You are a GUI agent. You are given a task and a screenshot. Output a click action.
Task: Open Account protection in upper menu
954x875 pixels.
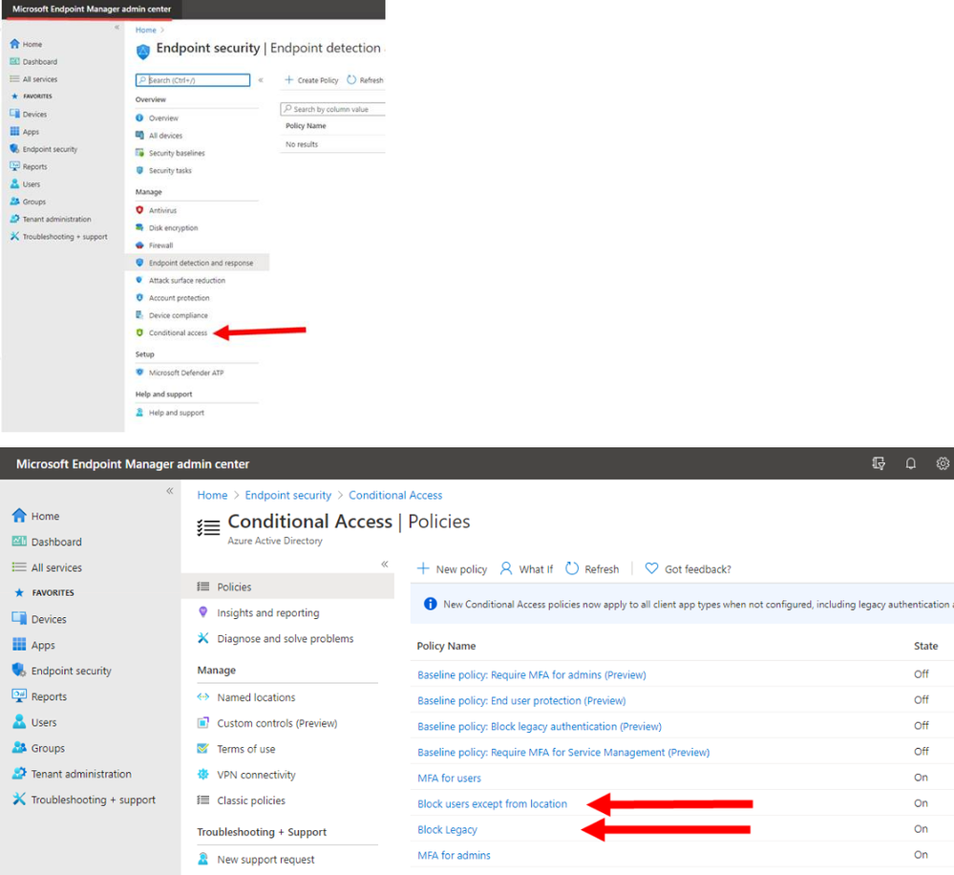[x=173, y=297]
